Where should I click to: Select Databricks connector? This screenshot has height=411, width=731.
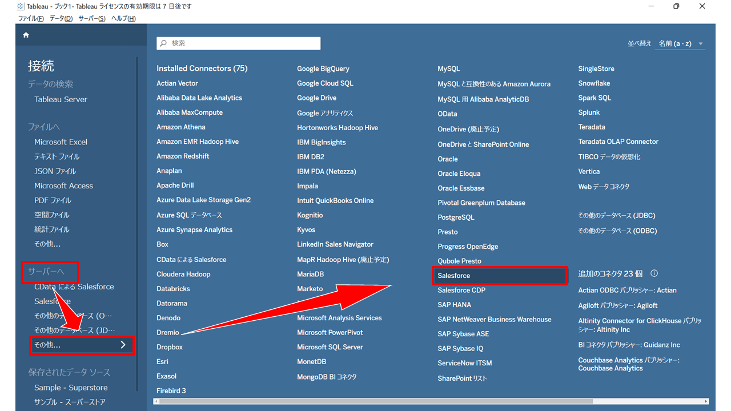pyautogui.click(x=173, y=289)
